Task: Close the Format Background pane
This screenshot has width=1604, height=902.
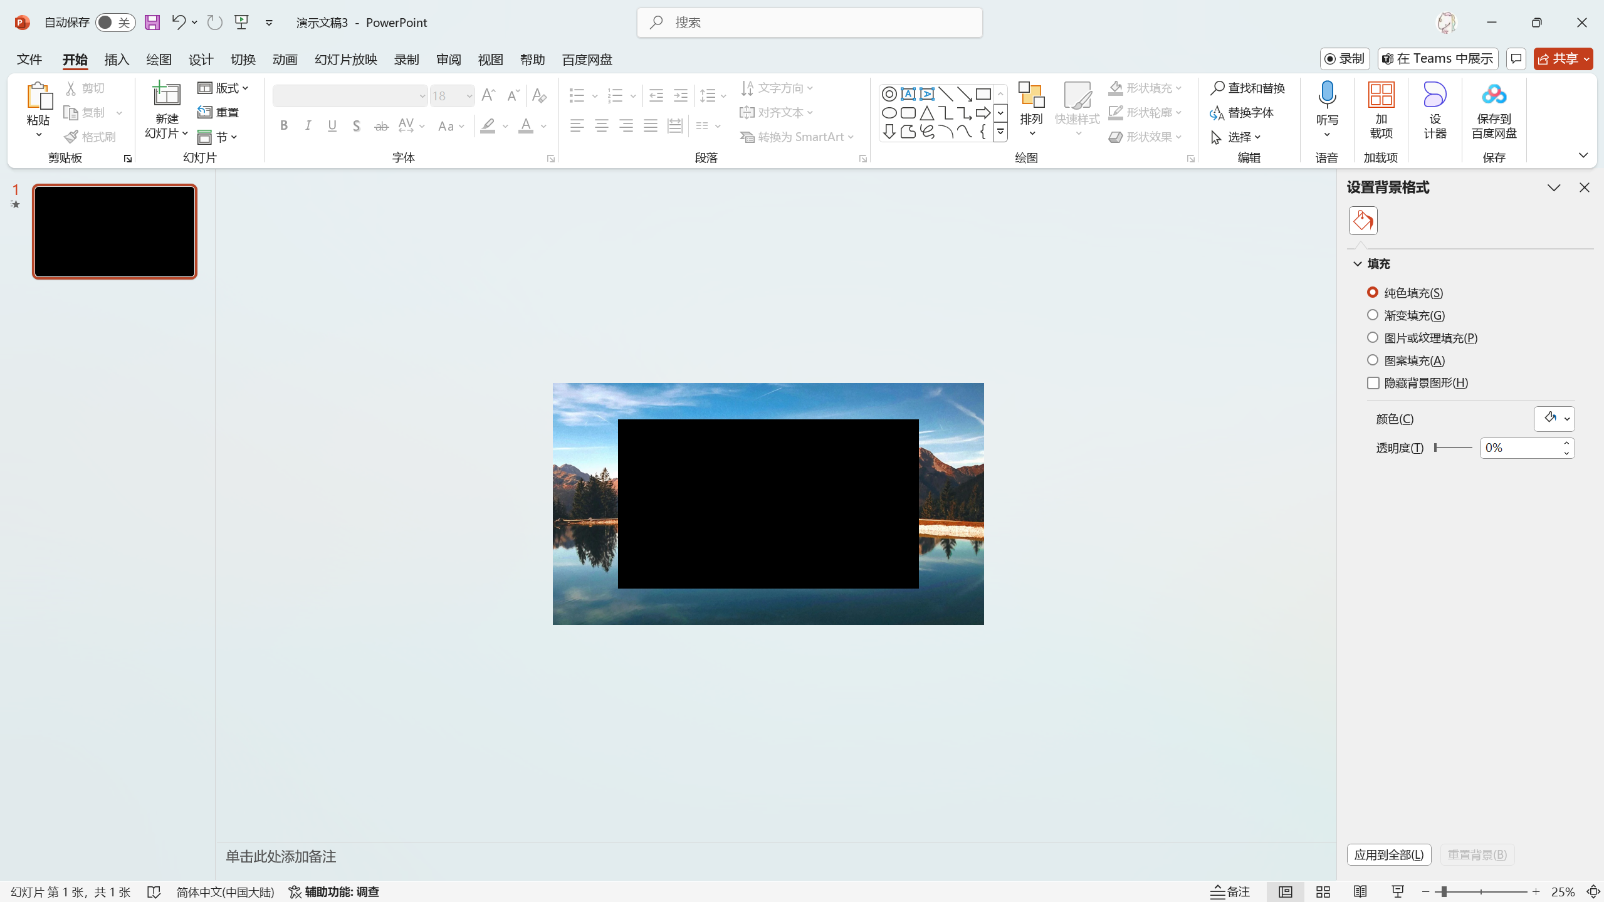Action: click(x=1585, y=187)
